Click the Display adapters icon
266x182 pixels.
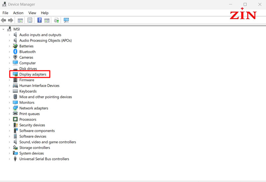pos(15,74)
